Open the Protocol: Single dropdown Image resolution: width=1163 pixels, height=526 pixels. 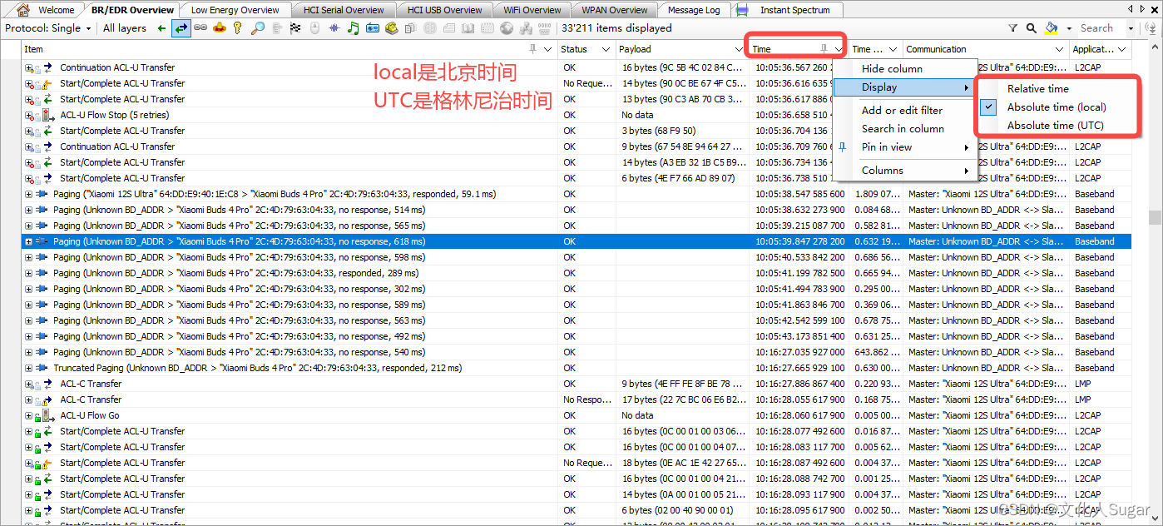49,28
